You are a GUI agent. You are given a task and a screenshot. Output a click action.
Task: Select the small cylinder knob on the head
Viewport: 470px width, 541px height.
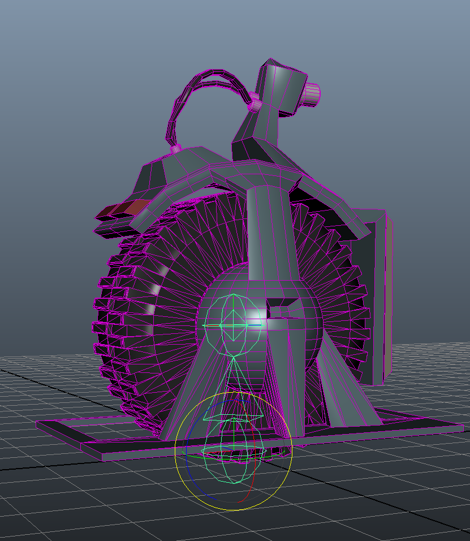[312, 92]
